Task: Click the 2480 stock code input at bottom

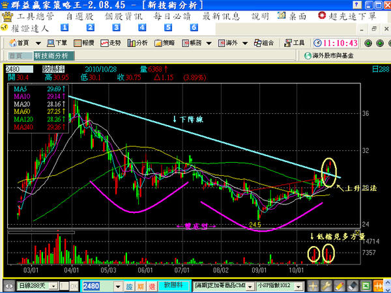Action: [x=98, y=286]
